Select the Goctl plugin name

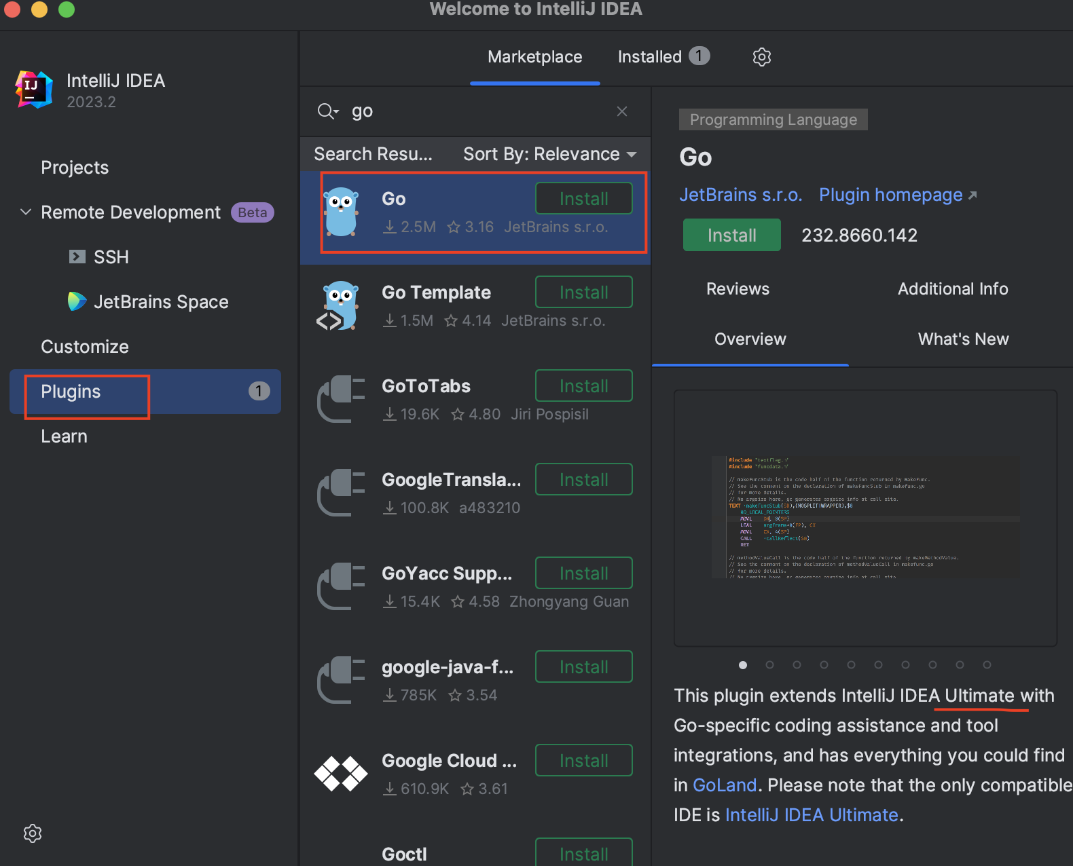404,854
